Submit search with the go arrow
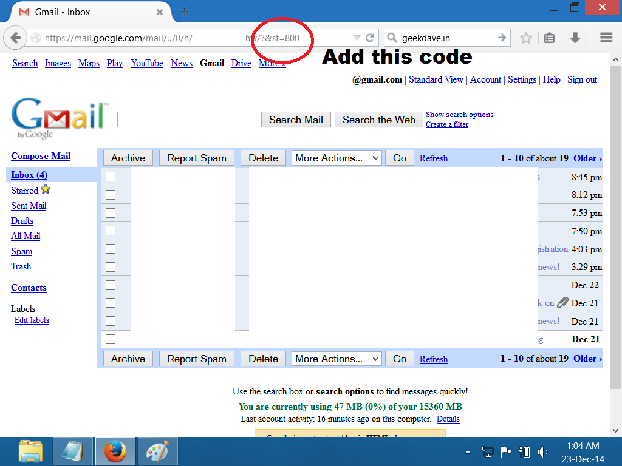 click(x=502, y=38)
